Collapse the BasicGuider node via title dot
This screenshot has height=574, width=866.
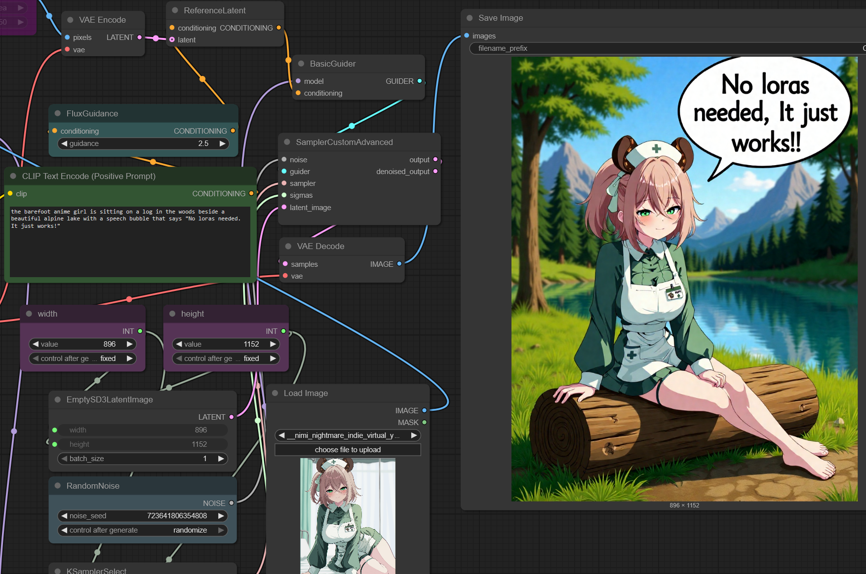(x=301, y=64)
